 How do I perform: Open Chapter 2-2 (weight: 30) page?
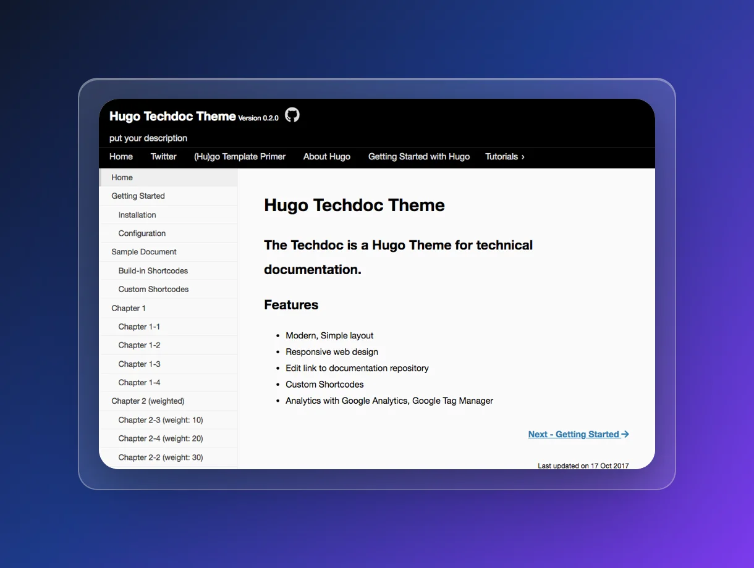click(x=168, y=457)
